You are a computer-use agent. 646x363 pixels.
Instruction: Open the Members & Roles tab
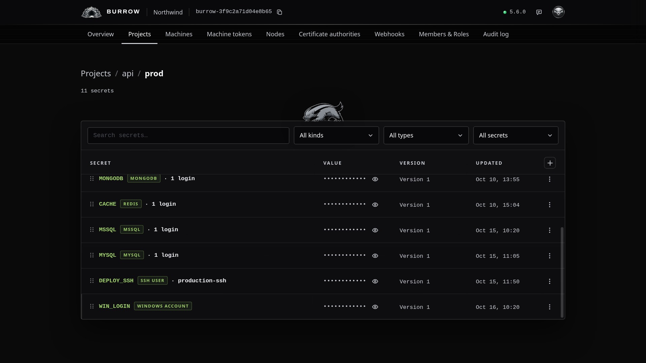coord(444,34)
